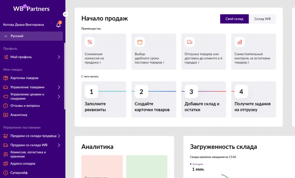295x178 pixels.
Task: Open the notification bell icon
Action: (x=59, y=25)
